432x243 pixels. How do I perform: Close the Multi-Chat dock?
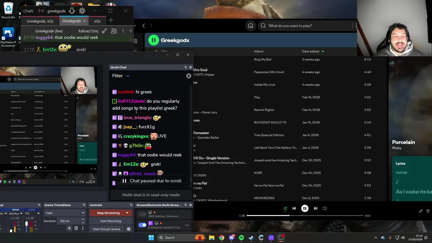190,67
